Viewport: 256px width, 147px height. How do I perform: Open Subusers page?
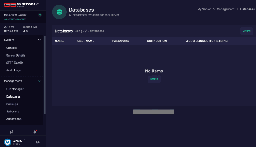click(x=13, y=112)
